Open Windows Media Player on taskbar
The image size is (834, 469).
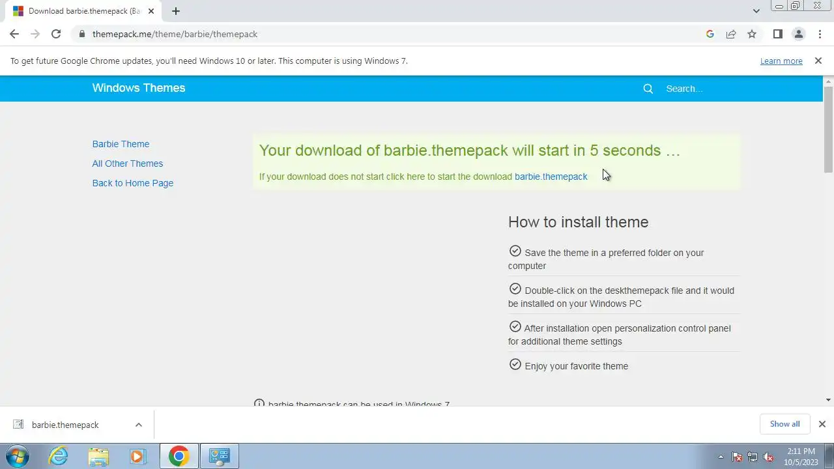(x=137, y=456)
